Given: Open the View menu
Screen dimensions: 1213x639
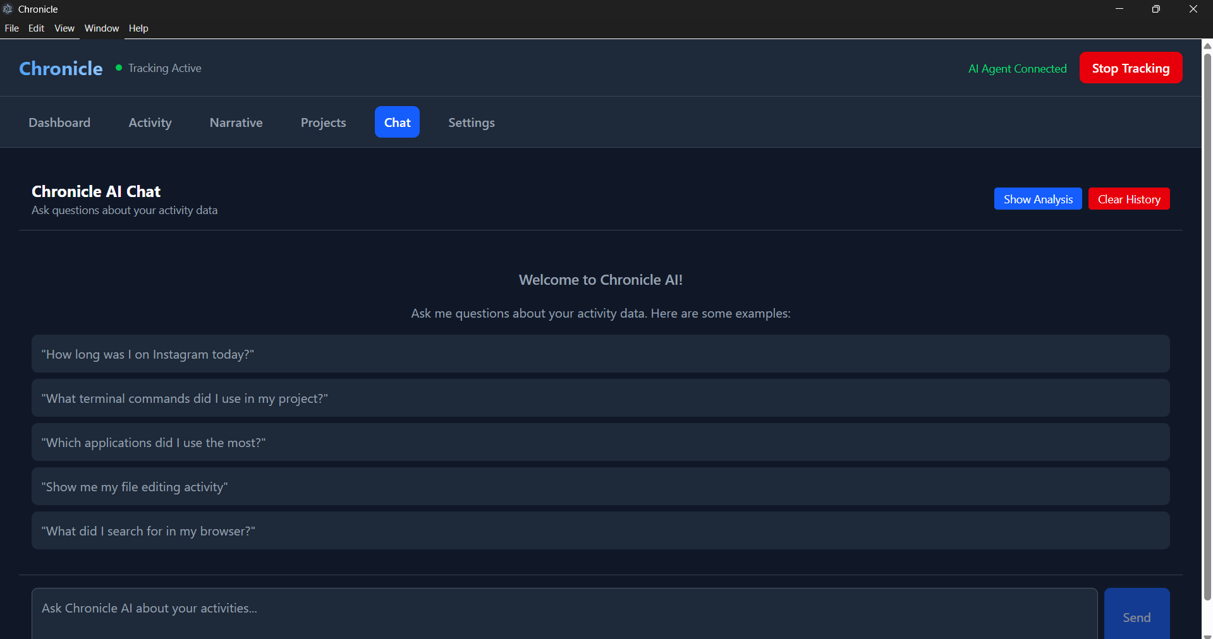Looking at the screenshot, I should (64, 28).
